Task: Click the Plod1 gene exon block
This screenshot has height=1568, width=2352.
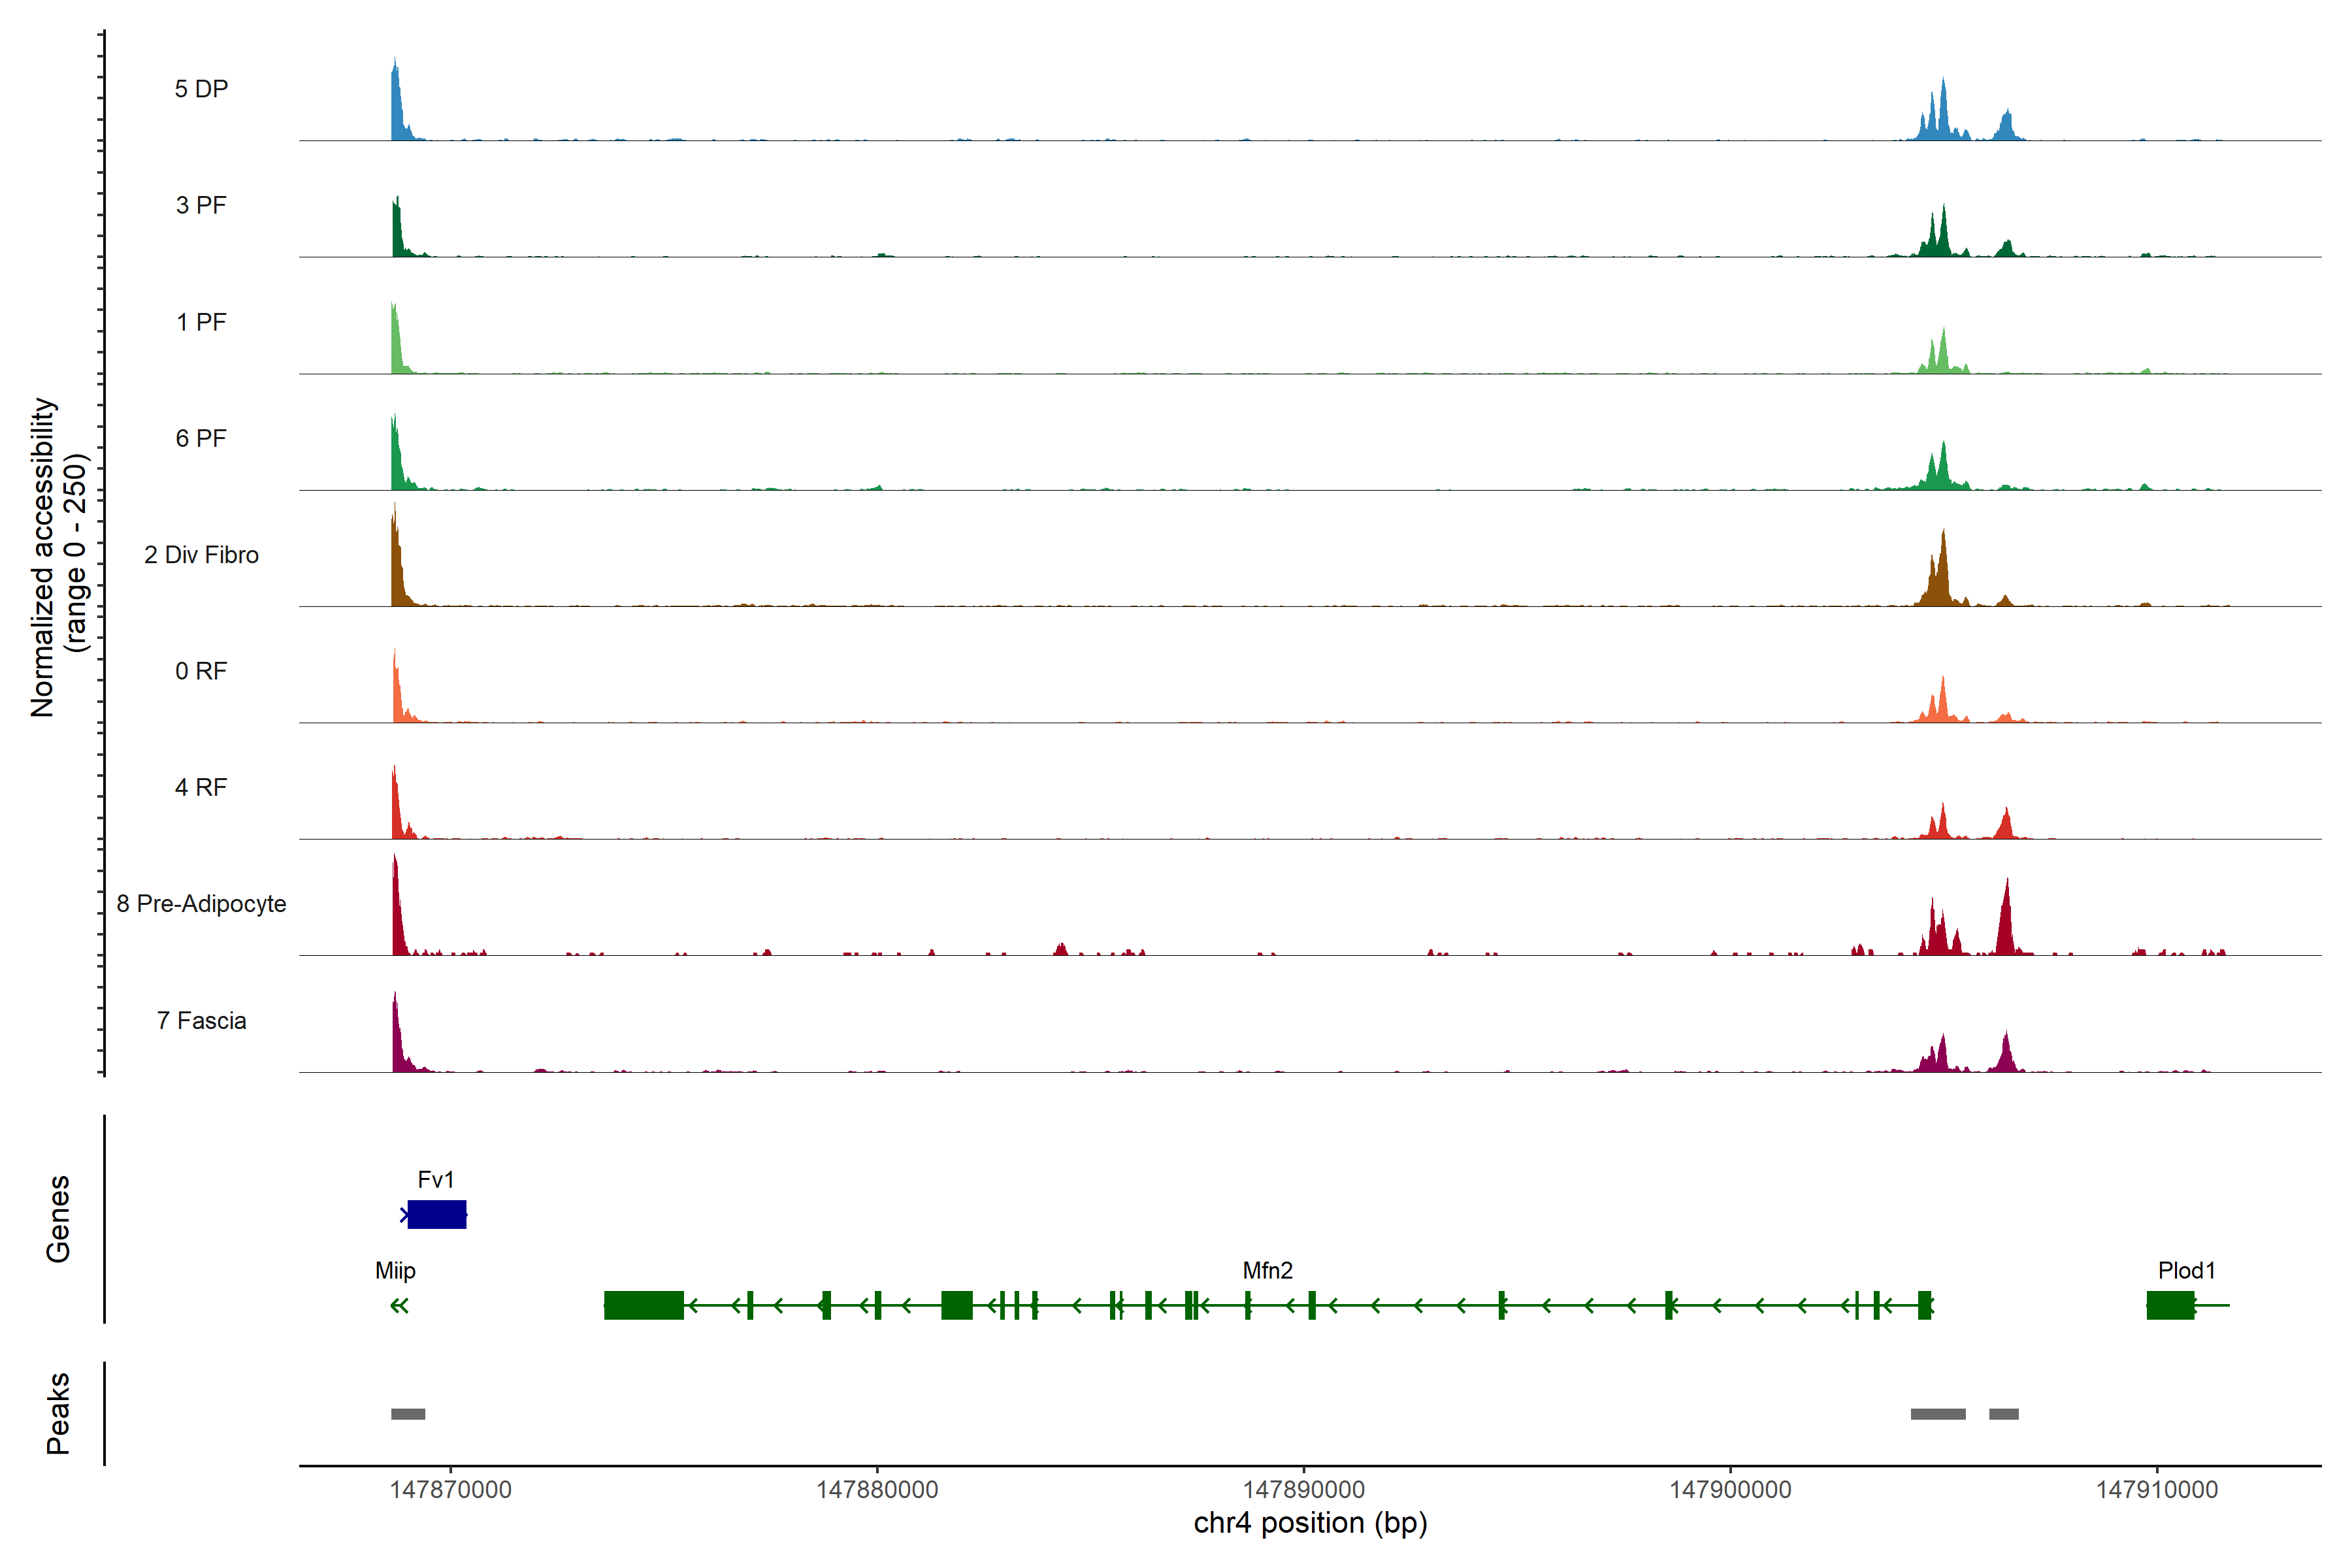Action: pos(2170,1305)
